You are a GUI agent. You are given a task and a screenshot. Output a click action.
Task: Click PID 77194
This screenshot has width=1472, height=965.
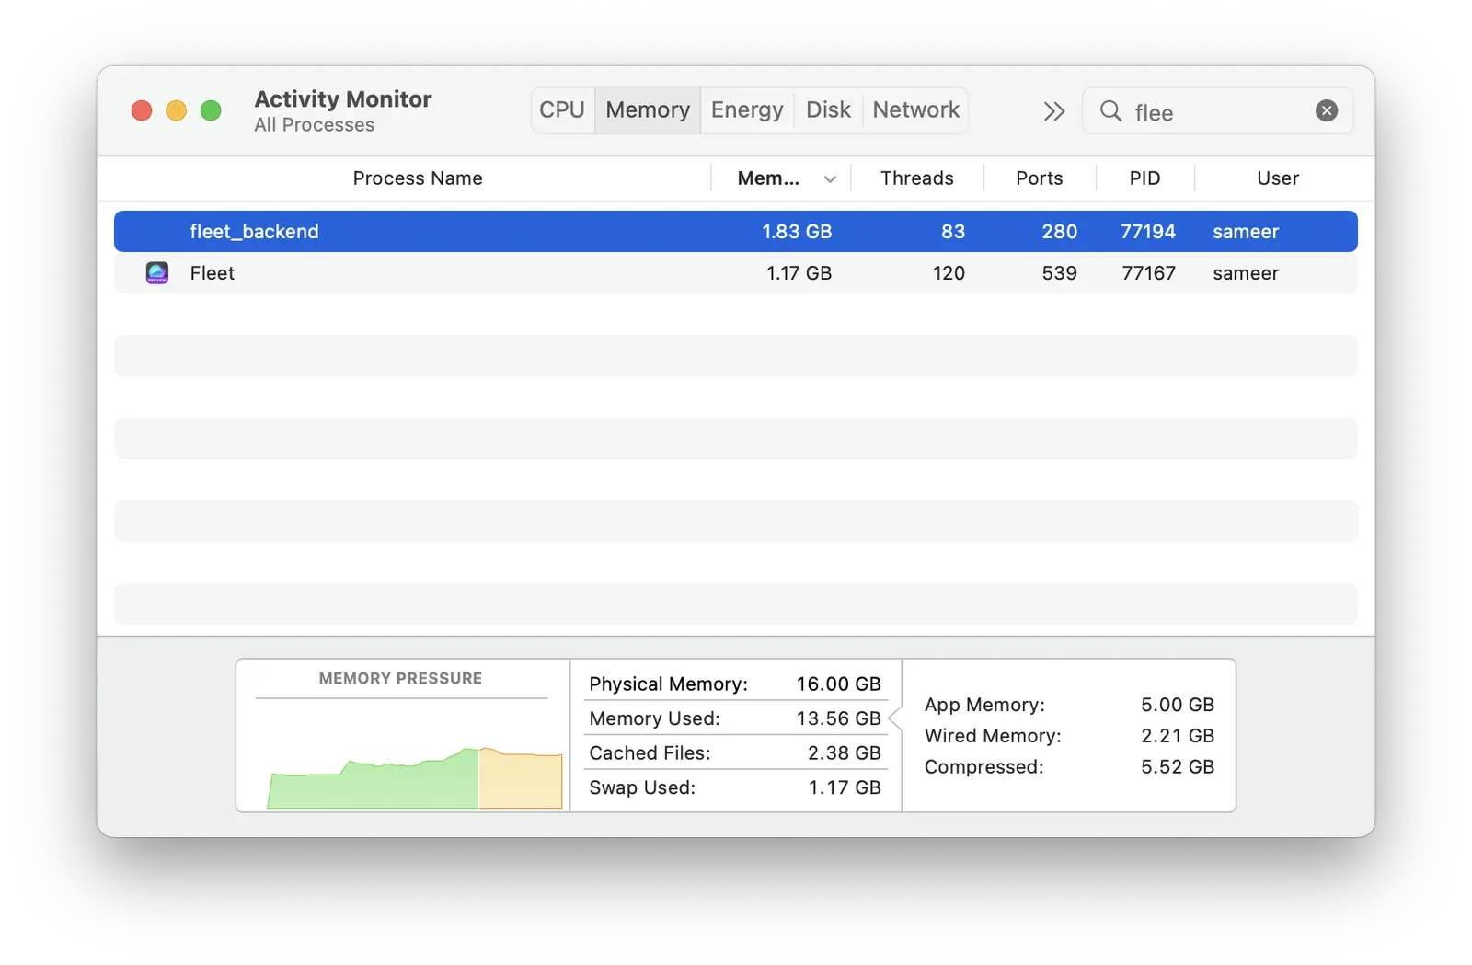tap(1147, 232)
